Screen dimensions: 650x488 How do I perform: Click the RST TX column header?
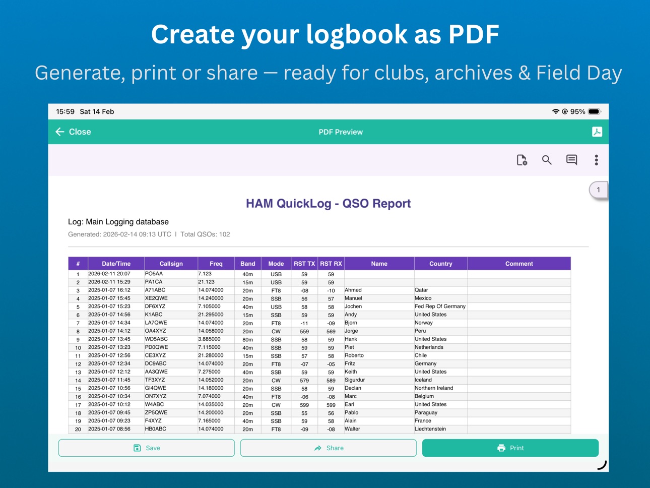tap(304, 264)
